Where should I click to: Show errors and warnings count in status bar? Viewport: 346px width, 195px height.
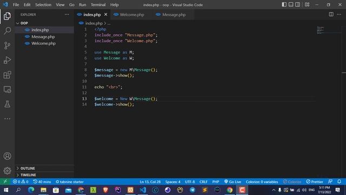(x=21, y=182)
